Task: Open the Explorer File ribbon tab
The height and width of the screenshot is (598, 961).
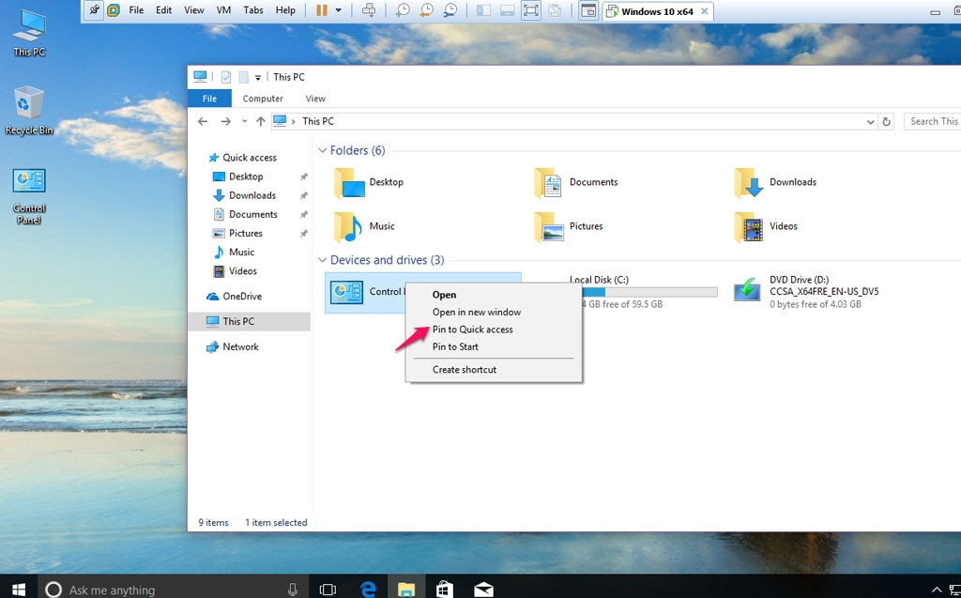Action: coord(209,99)
